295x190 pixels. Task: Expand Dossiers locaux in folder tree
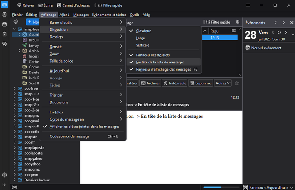(x=15, y=180)
